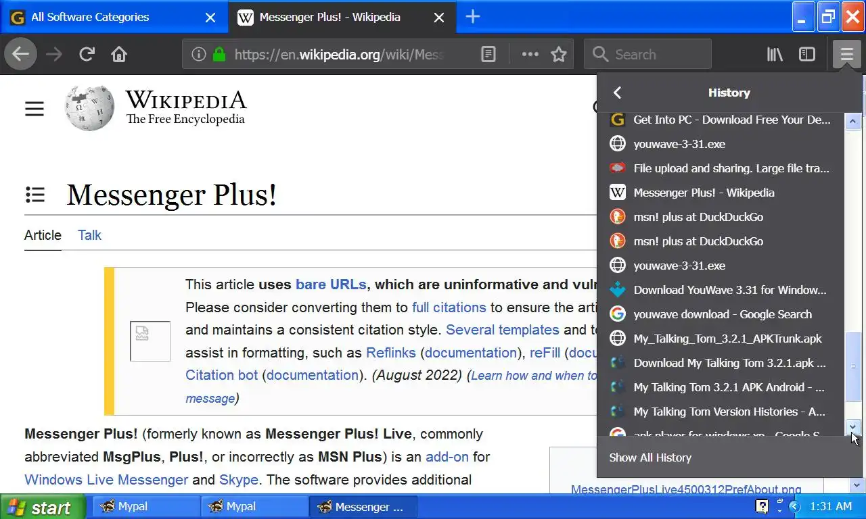Click Show All History
Screen dimensions: 866x519
[x=729, y=458]
